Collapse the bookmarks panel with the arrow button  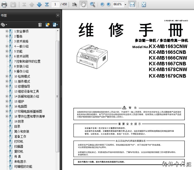(x=58, y=16)
